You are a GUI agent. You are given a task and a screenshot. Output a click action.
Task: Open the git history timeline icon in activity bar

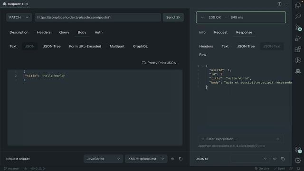(298, 60)
